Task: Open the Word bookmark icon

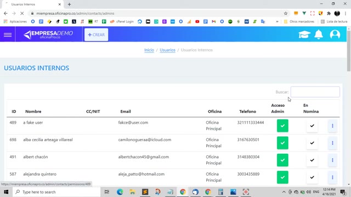Action: point(247,22)
